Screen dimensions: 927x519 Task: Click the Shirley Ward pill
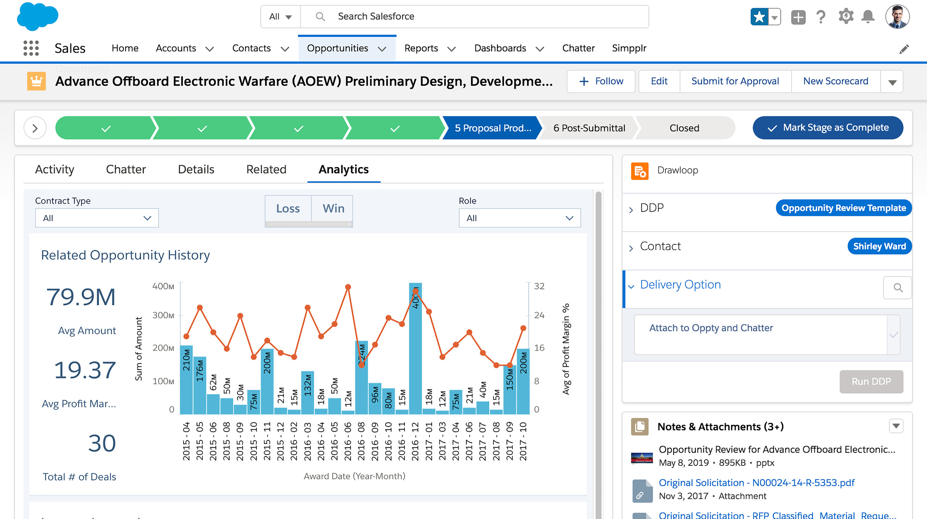(880, 246)
